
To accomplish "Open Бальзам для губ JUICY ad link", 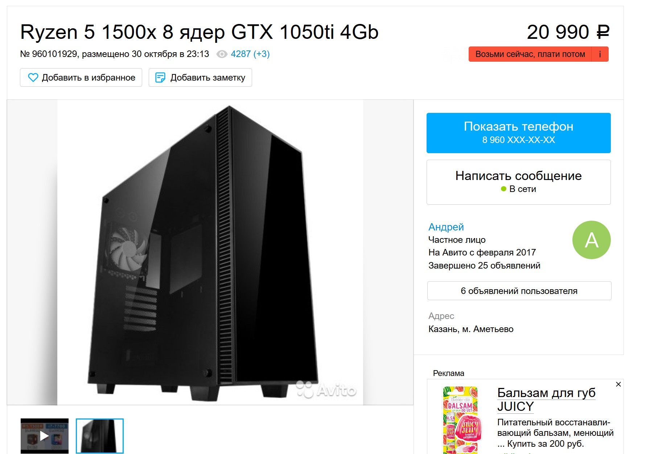I will tap(546, 399).
